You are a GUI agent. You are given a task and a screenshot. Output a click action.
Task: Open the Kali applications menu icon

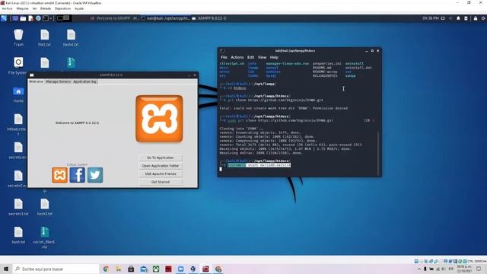coord(4,18)
